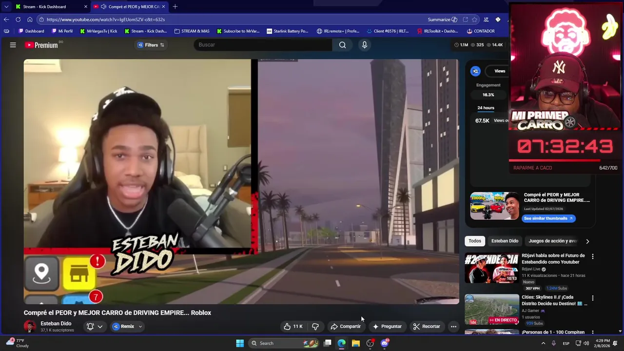Expand the subscription notification dropdown chevron

pos(100,327)
